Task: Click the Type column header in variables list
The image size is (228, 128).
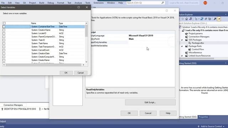Action: point(61,23)
